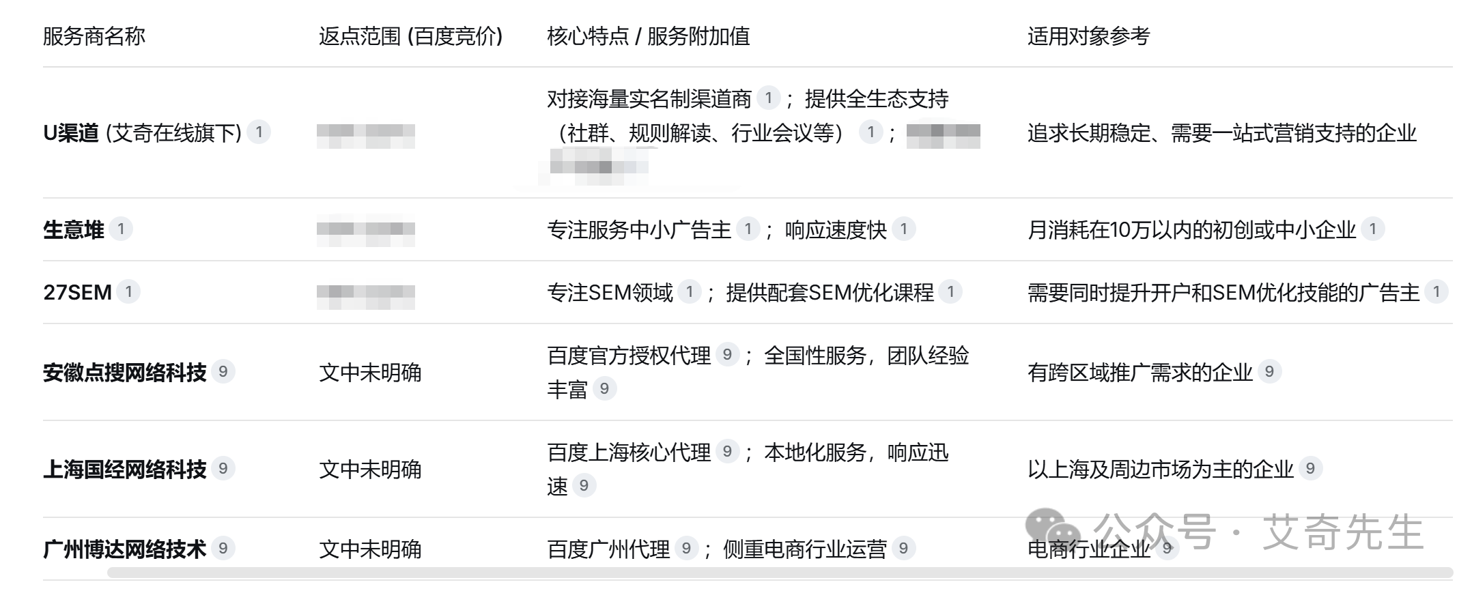
Task: Click citation badge after 提供配套SEM优化课程
Action: tap(950, 291)
